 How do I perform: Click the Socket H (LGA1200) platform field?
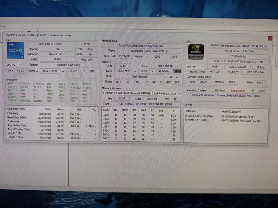click(x=69, y=65)
